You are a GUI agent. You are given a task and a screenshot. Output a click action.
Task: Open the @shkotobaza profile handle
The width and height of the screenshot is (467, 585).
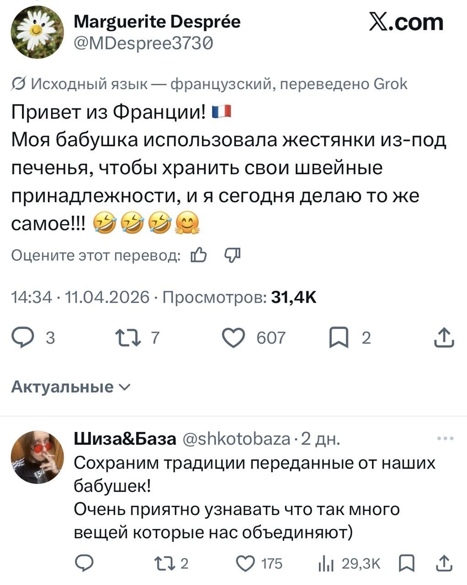[x=236, y=439]
